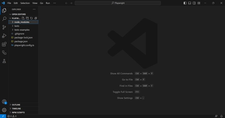Go forward with the right arrow
The image size is (225, 118).
click(x=71, y=3)
